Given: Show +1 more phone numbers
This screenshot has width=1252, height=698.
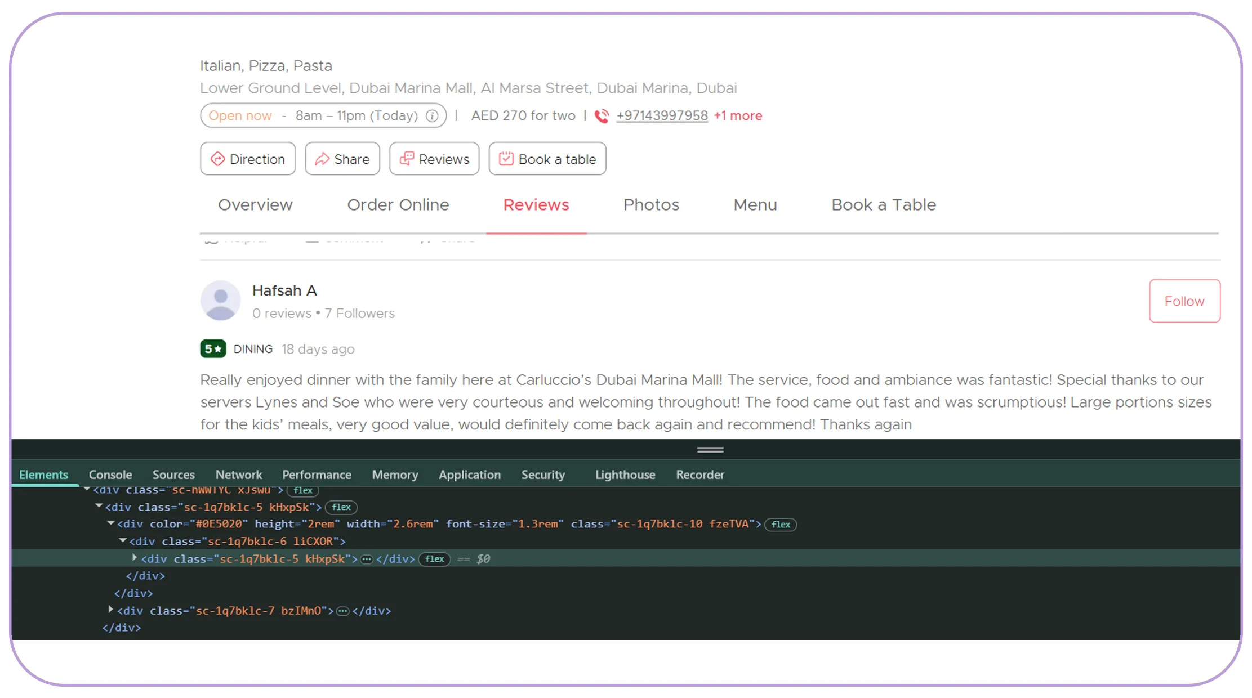Looking at the screenshot, I should coord(738,115).
